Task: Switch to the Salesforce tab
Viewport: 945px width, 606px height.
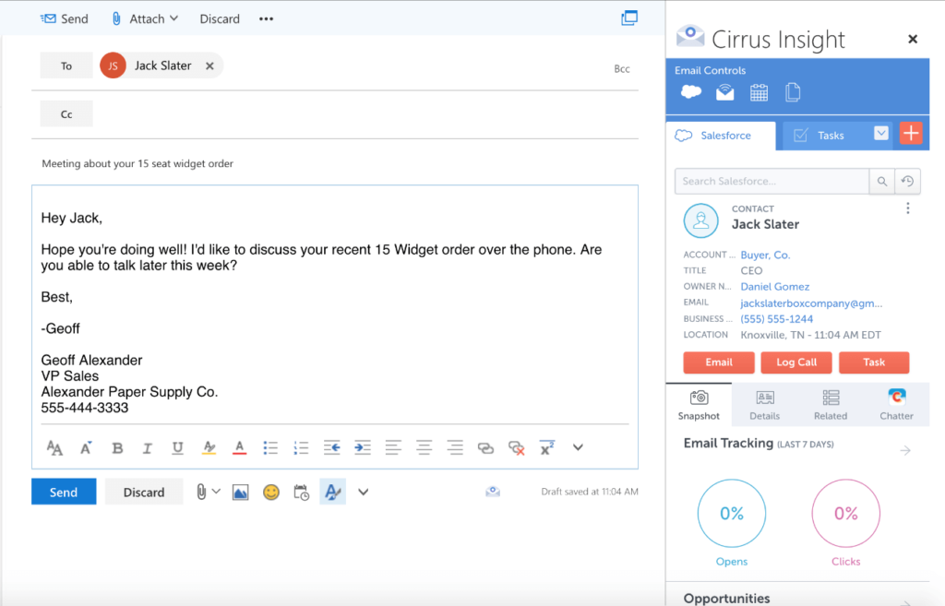Action: 721,136
